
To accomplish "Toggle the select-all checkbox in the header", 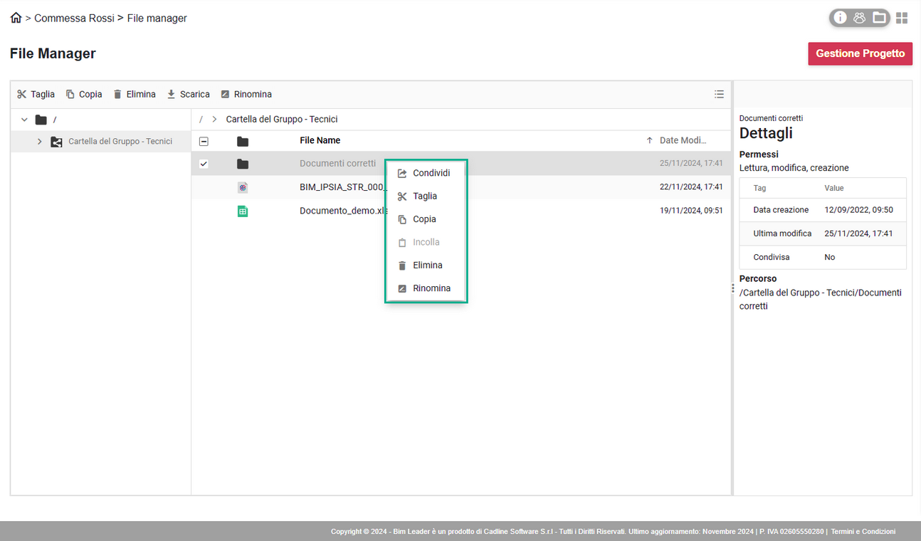I will (204, 140).
